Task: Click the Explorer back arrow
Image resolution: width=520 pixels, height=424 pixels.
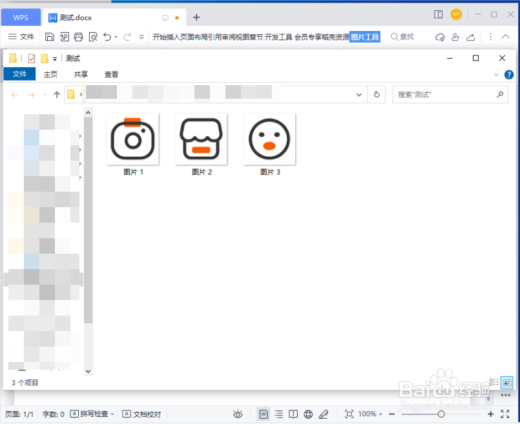Action: coord(14,95)
